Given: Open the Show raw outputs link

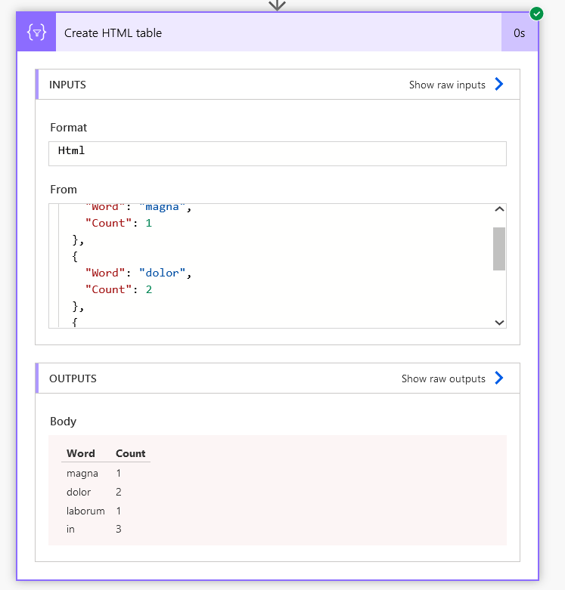Looking at the screenshot, I should (x=443, y=378).
